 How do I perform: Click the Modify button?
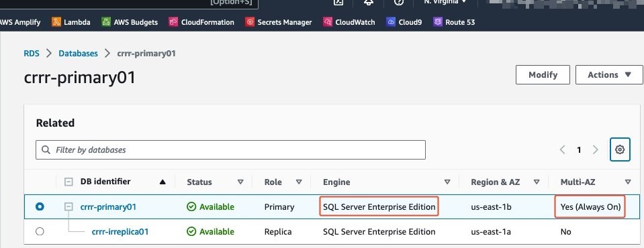click(543, 74)
